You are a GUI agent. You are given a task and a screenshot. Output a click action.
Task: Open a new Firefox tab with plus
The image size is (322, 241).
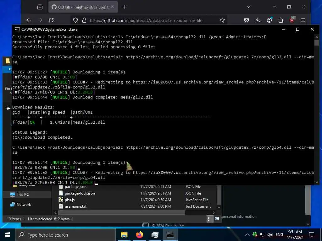click(x=125, y=7)
